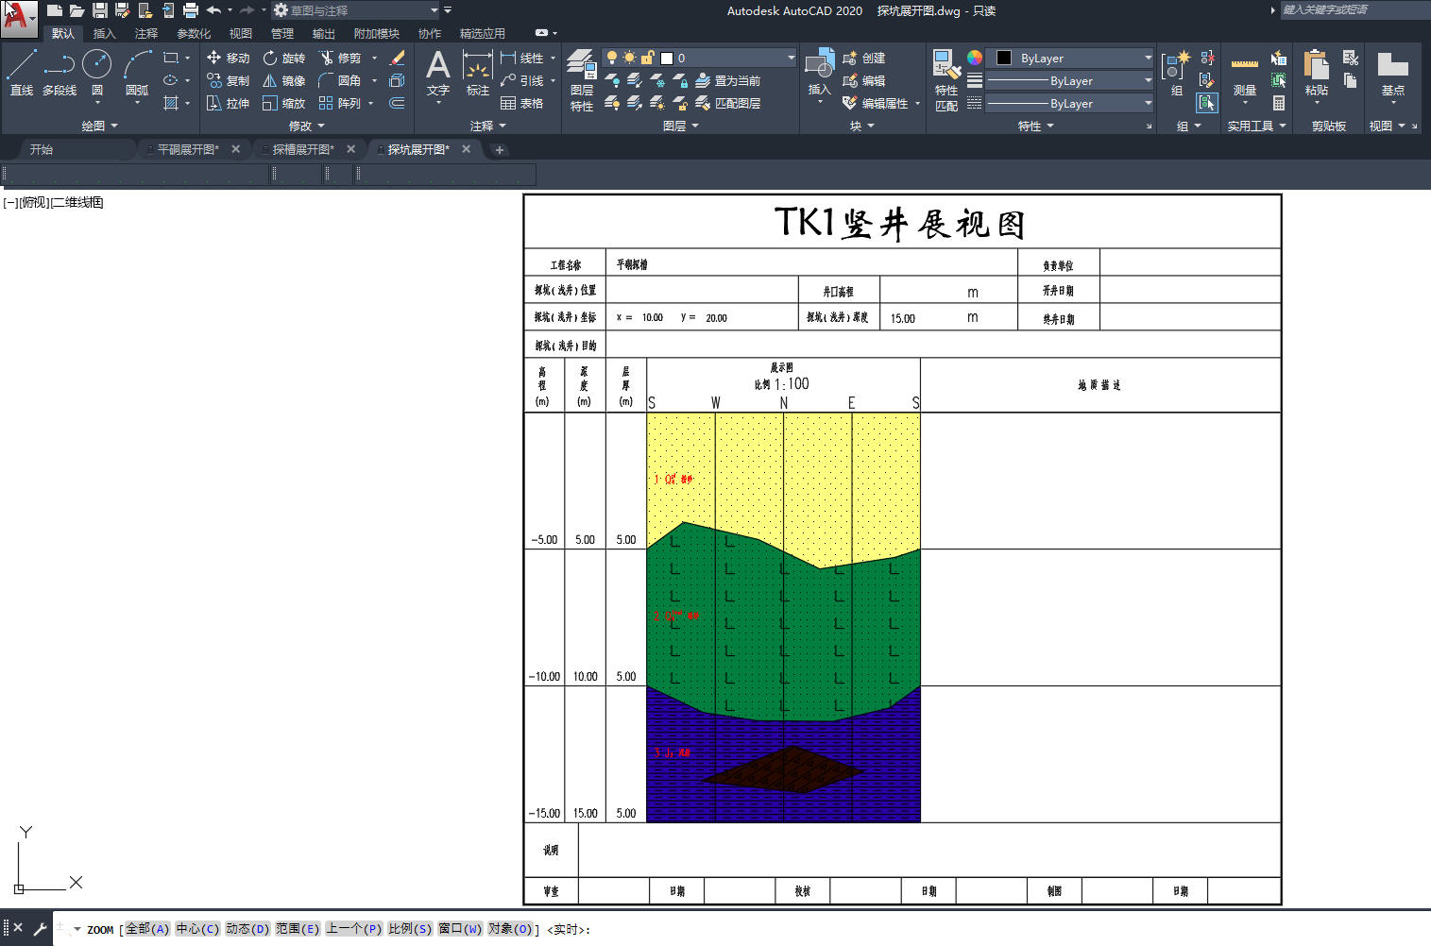This screenshot has height=946, width=1431.
Task: Select the Line (直线) drawing tool
Action: click(x=21, y=73)
